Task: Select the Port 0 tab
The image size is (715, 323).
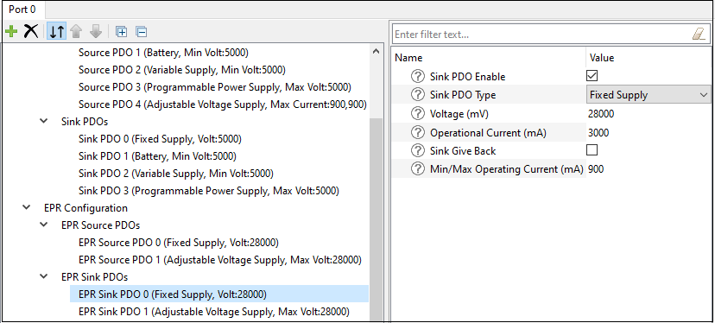Action: [22, 9]
